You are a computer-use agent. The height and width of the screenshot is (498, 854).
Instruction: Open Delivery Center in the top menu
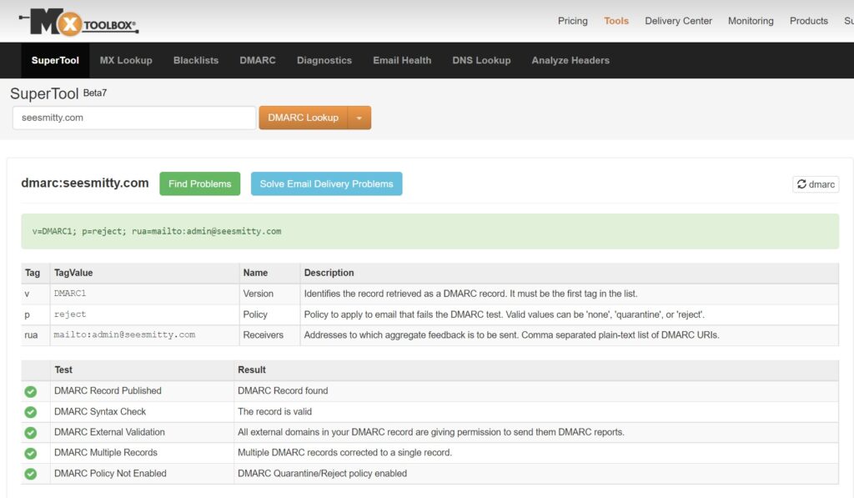(678, 21)
